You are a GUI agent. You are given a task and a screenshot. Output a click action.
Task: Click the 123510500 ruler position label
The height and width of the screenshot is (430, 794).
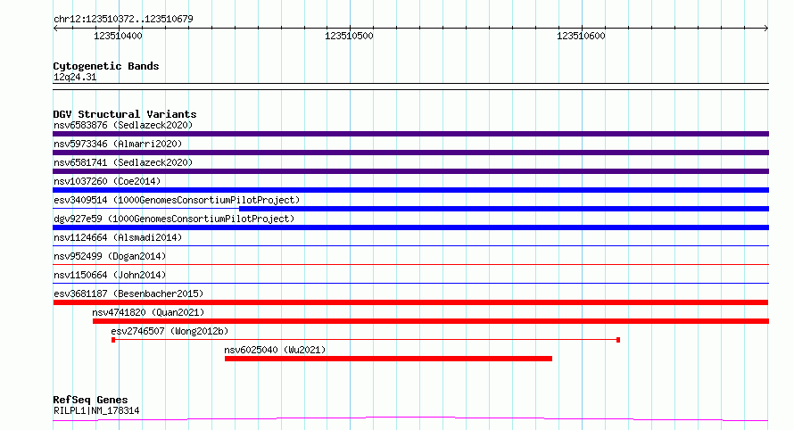coord(349,36)
